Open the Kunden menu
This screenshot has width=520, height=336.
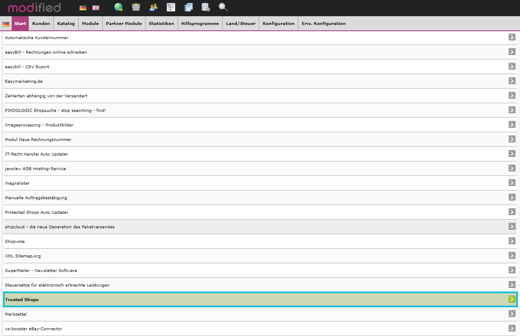(41, 24)
